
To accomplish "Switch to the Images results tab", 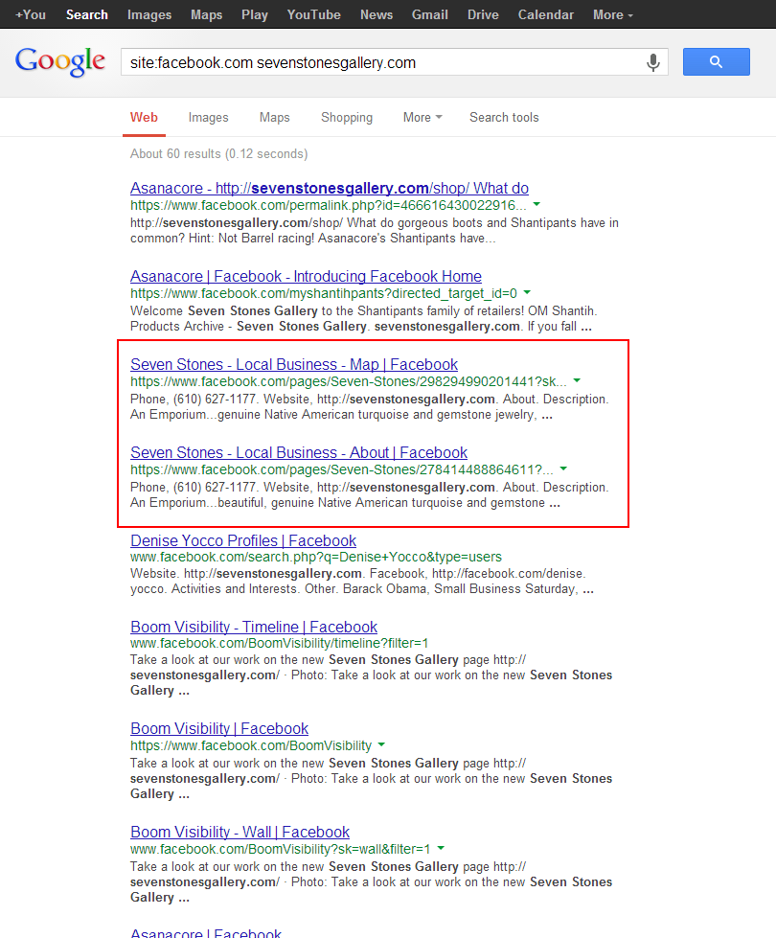I will 208,117.
